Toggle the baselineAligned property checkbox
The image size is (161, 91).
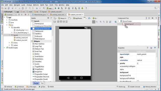pos(138,81)
